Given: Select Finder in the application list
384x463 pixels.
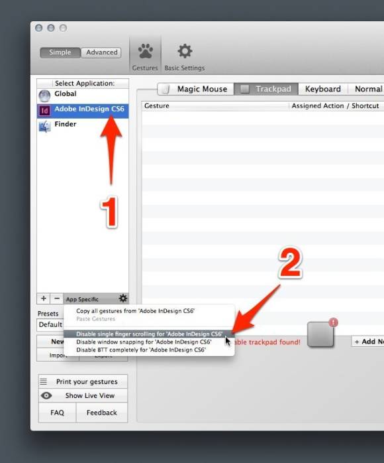Looking at the screenshot, I should (83, 126).
